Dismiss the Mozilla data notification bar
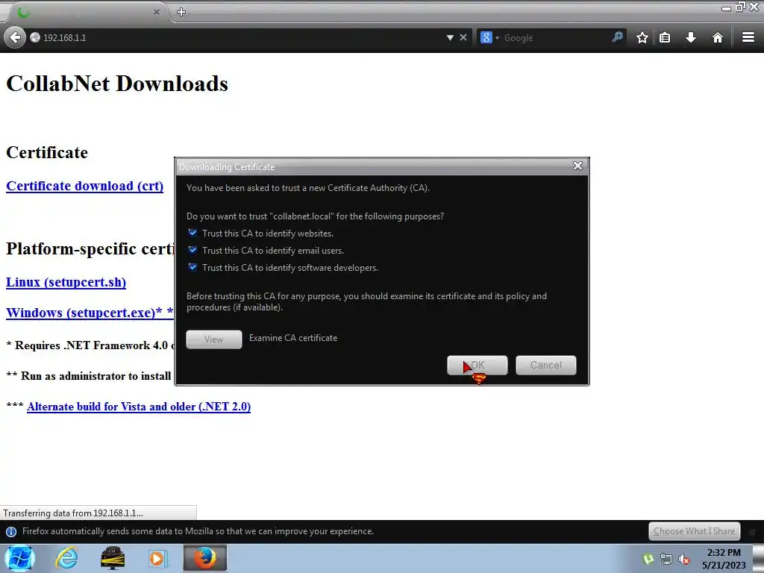 coord(752,531)
